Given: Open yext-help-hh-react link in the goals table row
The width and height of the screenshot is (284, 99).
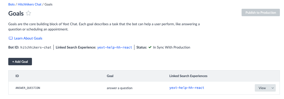Looking at the screenshot, I should point(187,88).
